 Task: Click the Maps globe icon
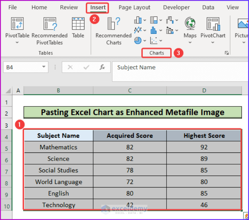point(190,23)
